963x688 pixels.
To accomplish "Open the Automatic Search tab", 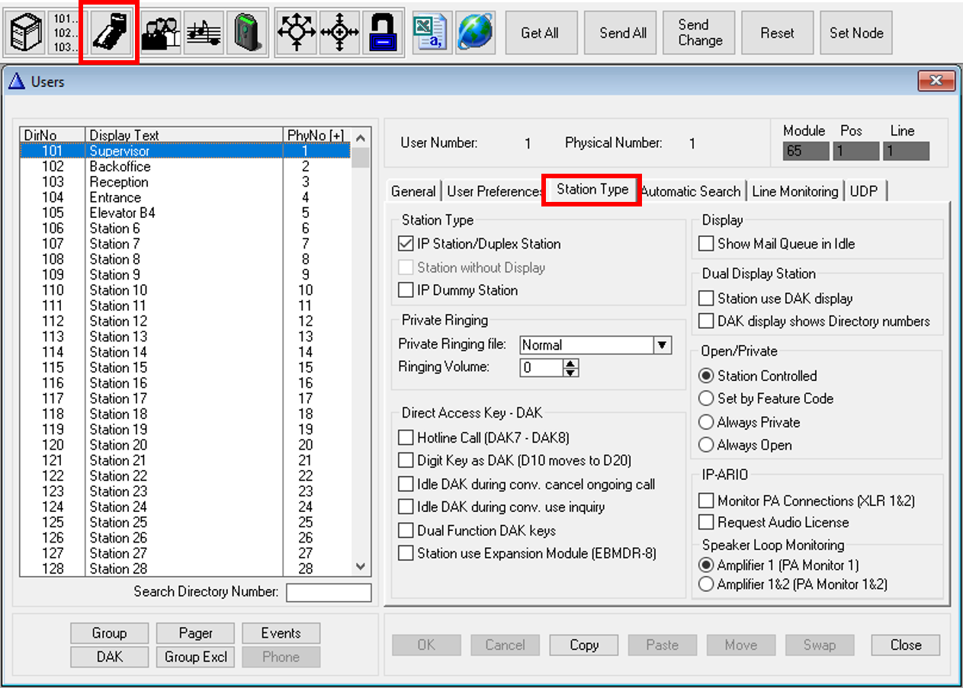I will pos(690,191).
